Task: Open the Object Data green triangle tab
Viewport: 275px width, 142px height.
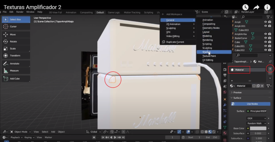Action: (225, 127)
